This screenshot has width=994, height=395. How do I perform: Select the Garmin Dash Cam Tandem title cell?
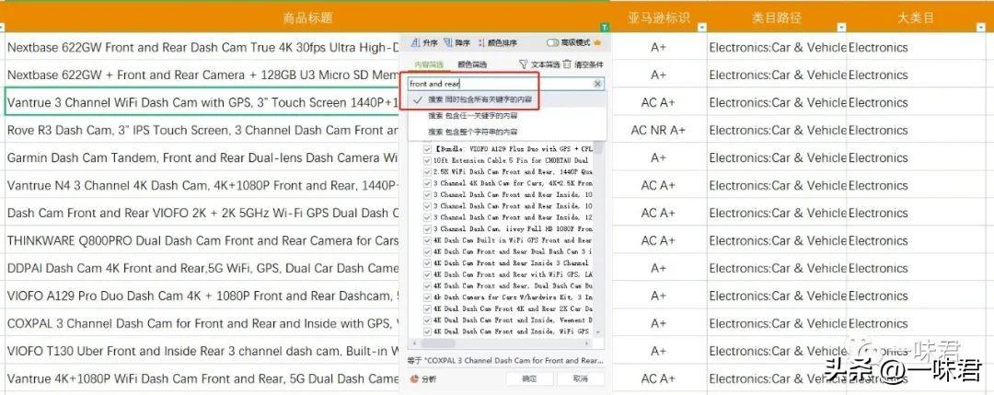202,157
